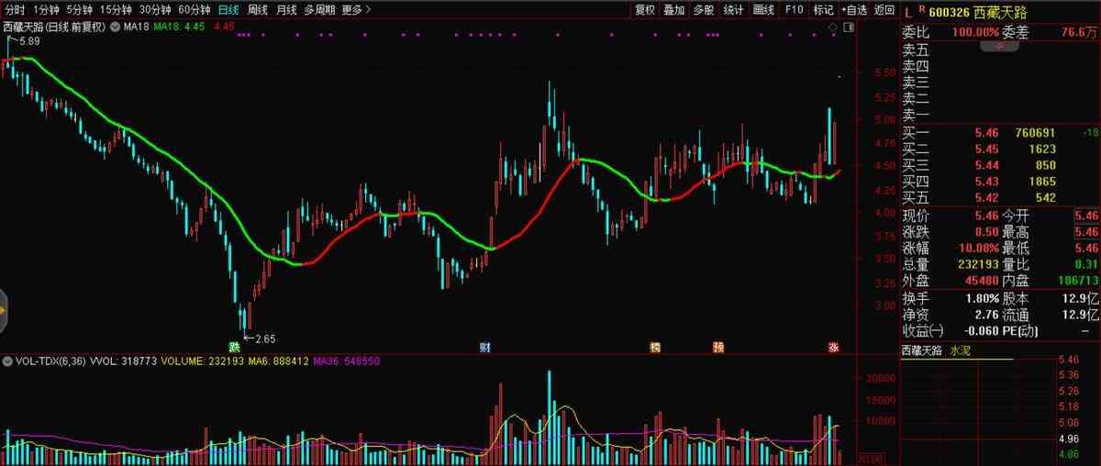Expand the VOL-TDX indicator dropdown arrow

pos(7,361)
